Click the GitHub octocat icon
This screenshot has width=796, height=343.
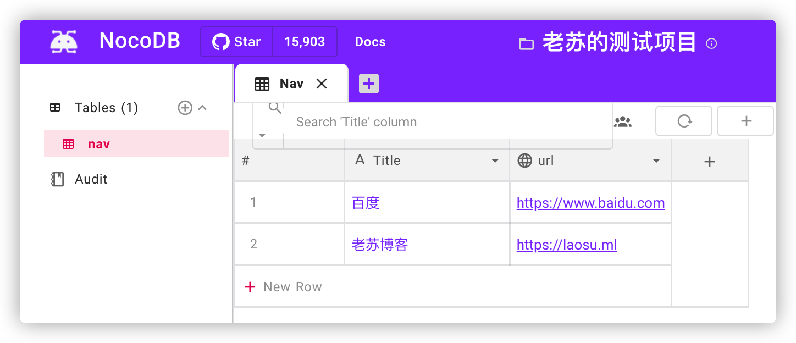click(220, 42)
